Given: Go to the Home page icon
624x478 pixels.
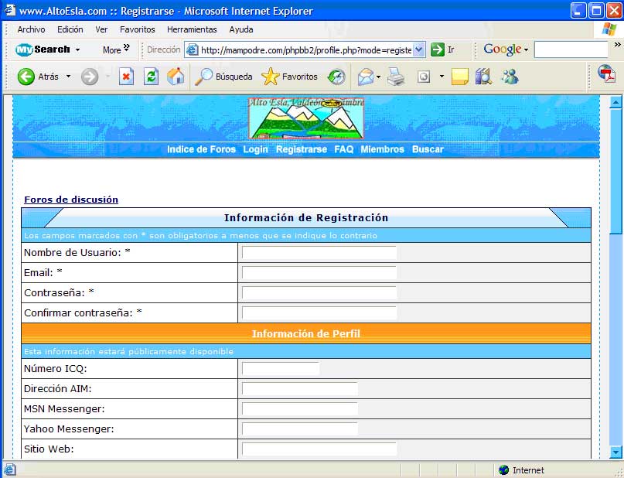Looking at the screenshot, I should [176, 77].
